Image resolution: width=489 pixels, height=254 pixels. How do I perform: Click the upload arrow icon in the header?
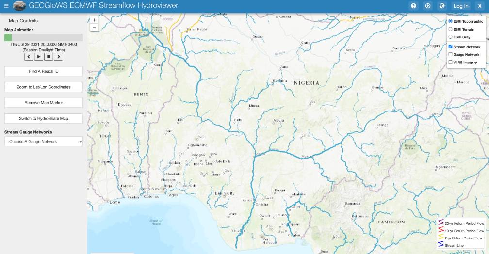(427, 6)
